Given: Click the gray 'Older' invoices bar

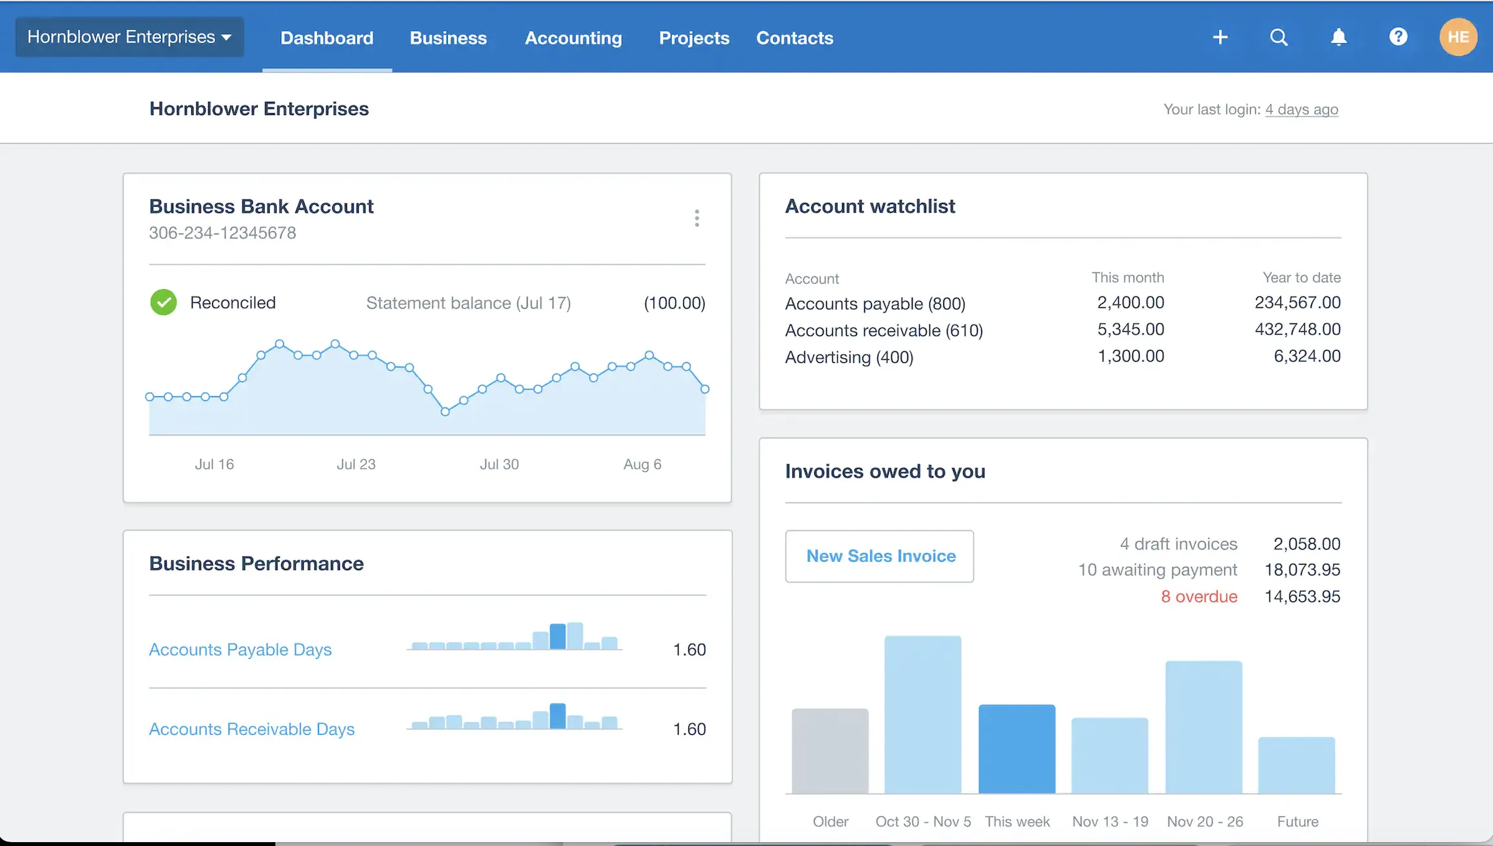Looking at the screenshot, I should coord(830,751).
